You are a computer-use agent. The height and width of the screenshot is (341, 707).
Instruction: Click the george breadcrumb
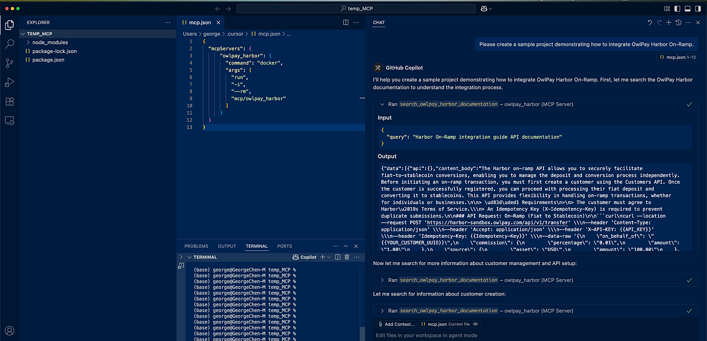point(212,34)
